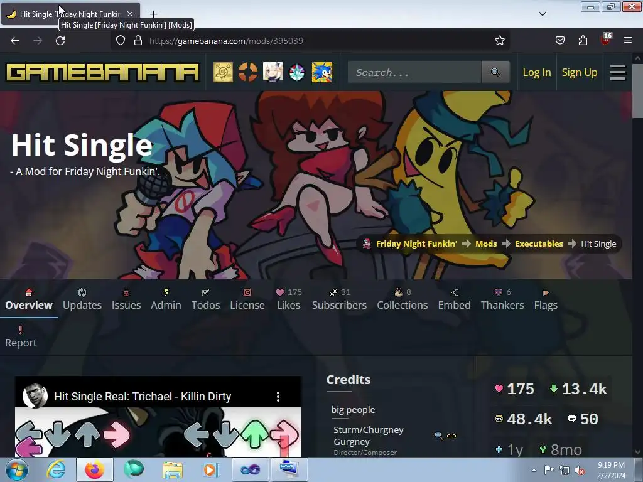Click the Report link

point(21,337)
